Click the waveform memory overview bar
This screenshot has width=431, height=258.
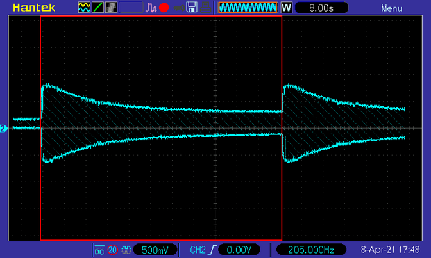(248, 8)
